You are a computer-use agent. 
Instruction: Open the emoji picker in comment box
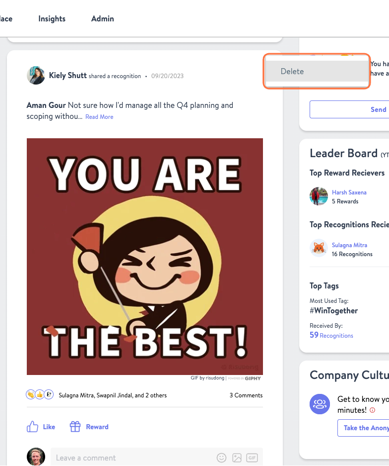(221, 458)
